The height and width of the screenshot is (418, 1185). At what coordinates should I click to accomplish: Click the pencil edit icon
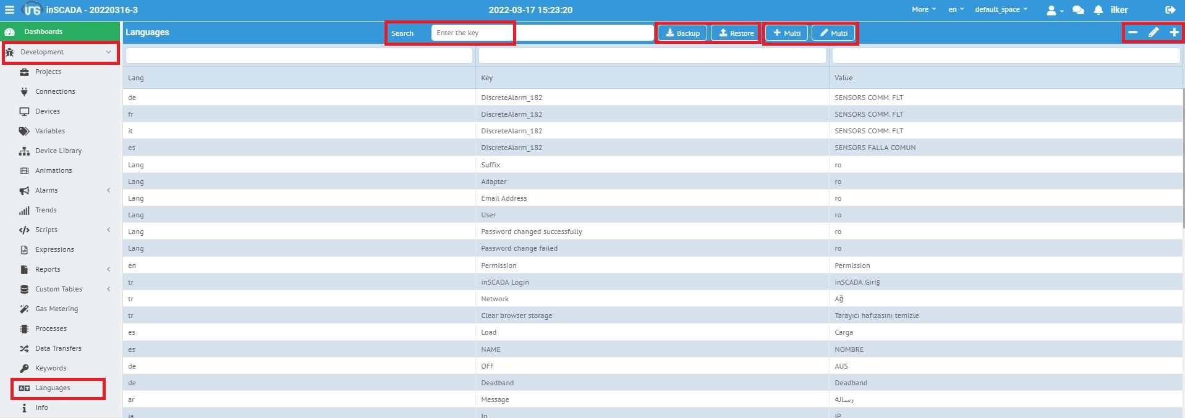point(1153,32)
